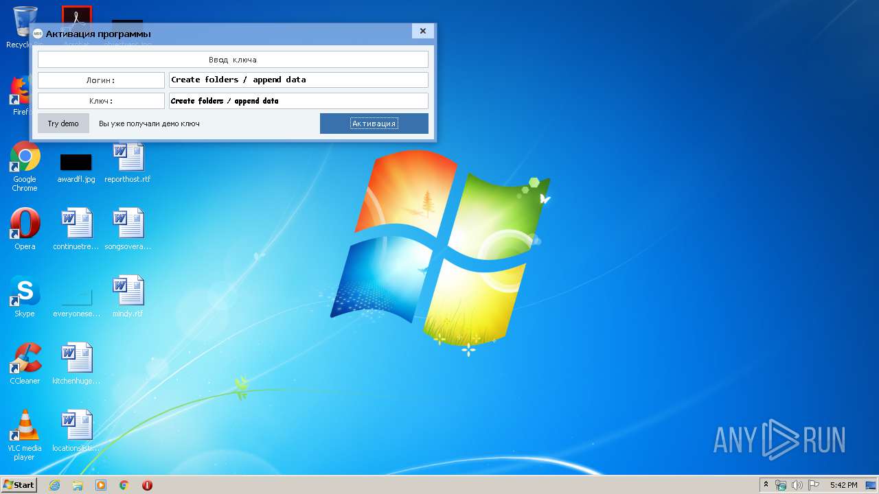Image resolution: width=879 pixels, height=494 pixels.
Task: Click the Ввод ключа header field
Action: click(x=233, y=60)
